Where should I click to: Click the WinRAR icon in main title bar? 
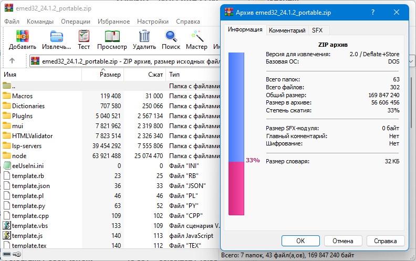9,8
